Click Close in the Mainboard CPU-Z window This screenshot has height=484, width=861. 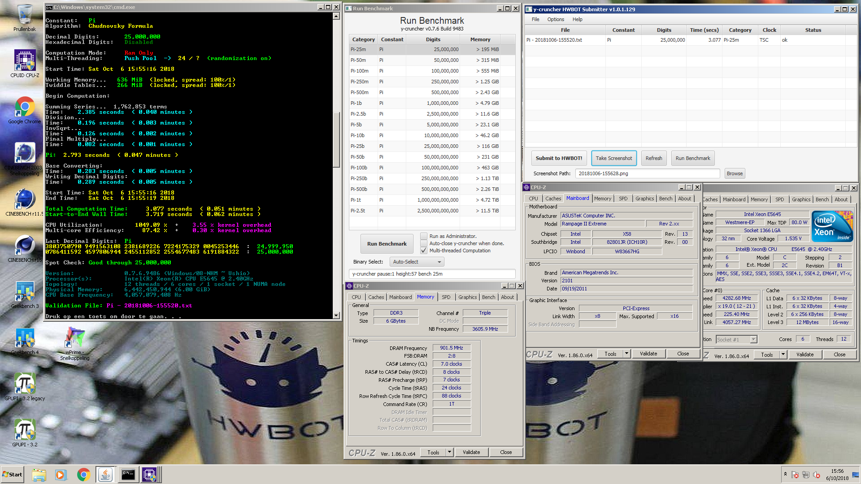click(x=683, y=354)
